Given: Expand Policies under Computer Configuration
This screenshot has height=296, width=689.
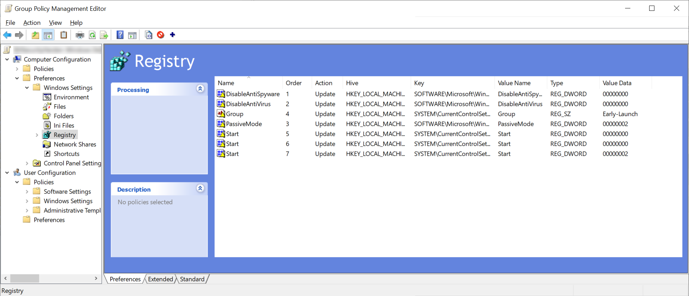Looking at the screenshot, I should 17,69.
